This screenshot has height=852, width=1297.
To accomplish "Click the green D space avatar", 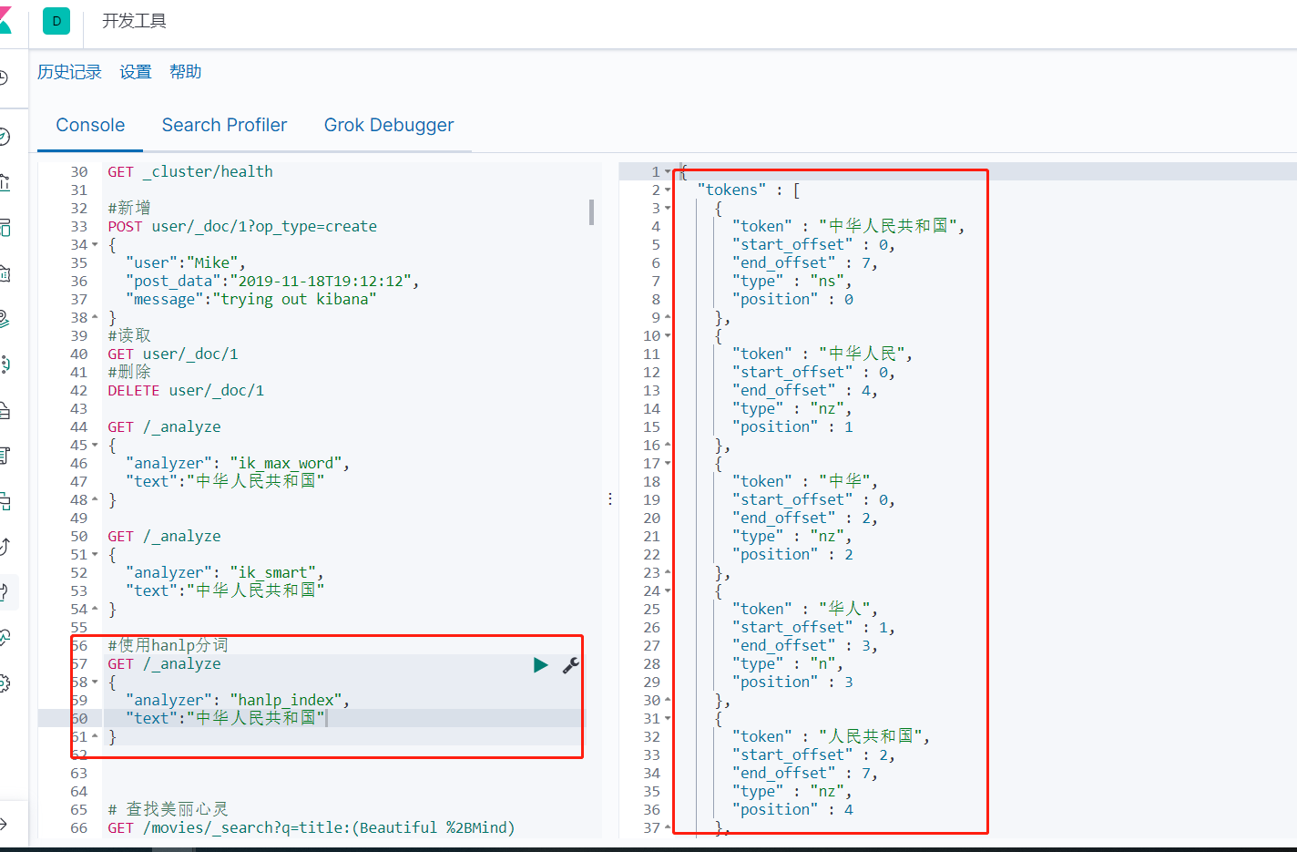I will point(56,20).
